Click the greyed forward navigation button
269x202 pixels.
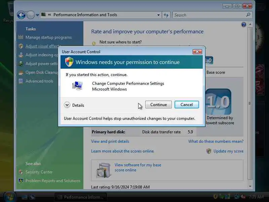(x=31, y=15)
